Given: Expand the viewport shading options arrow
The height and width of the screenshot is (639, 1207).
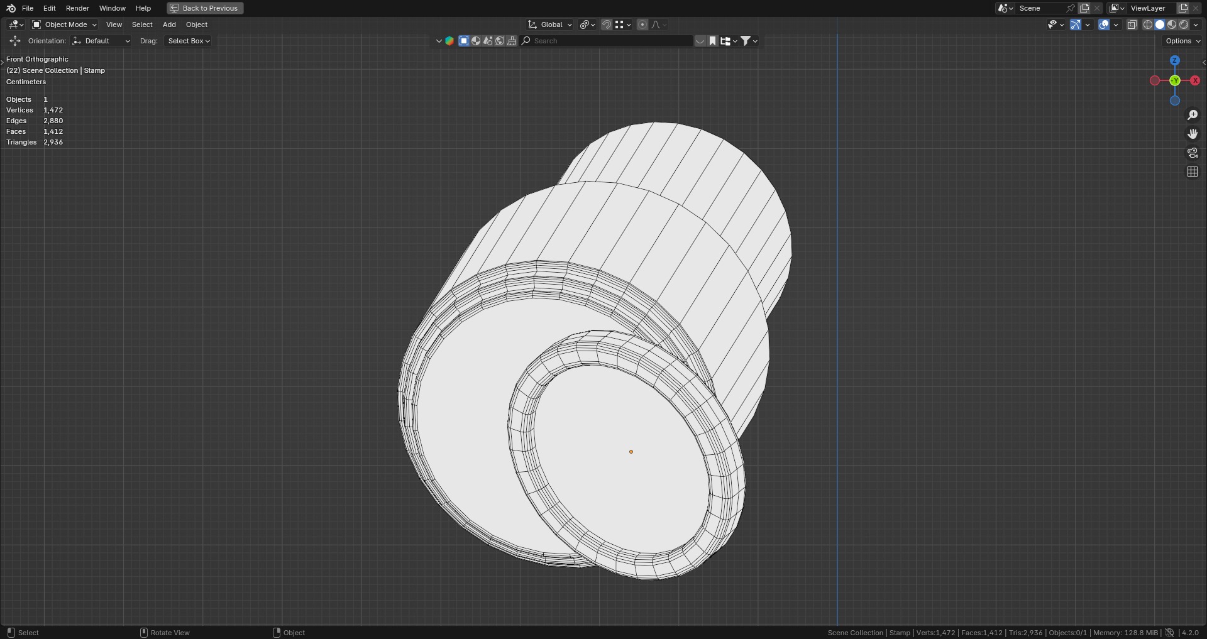Looking at the screenshot, I should pyautogui.click(x=1196, y=25).
